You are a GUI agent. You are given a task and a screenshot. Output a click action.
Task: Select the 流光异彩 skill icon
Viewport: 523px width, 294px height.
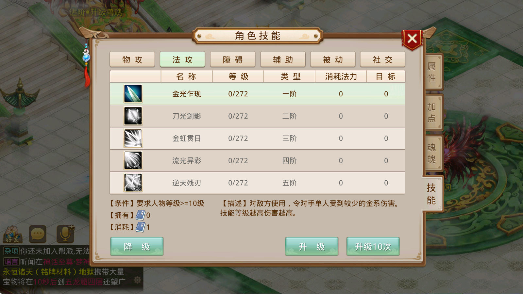pos(133,160)
